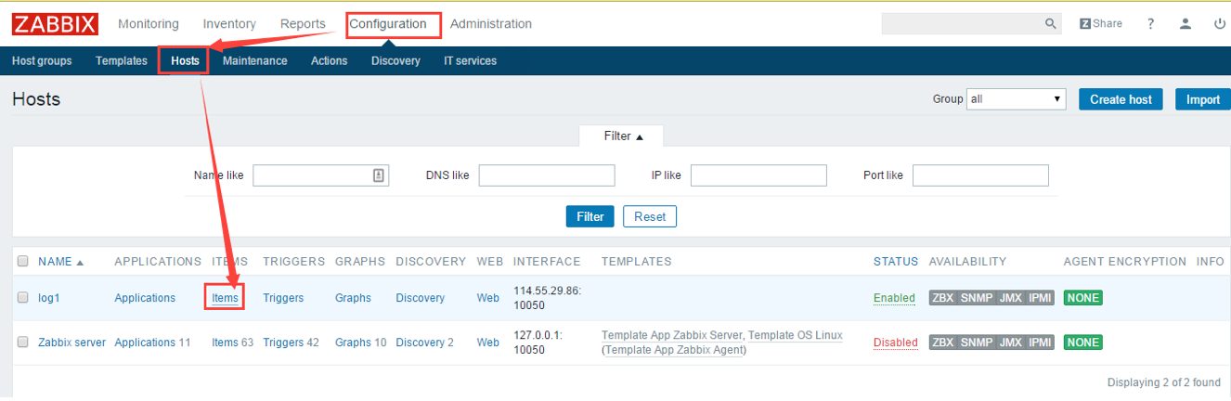Click the Reset filter button
The image size is (1231, 401).
pyautogui.click(x=650, y=216)
